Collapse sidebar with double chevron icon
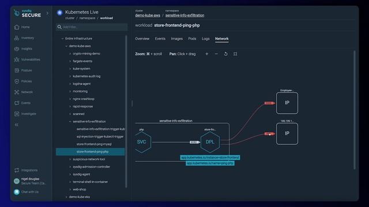This screenshot has width=369, height=207. click(17, 125)
